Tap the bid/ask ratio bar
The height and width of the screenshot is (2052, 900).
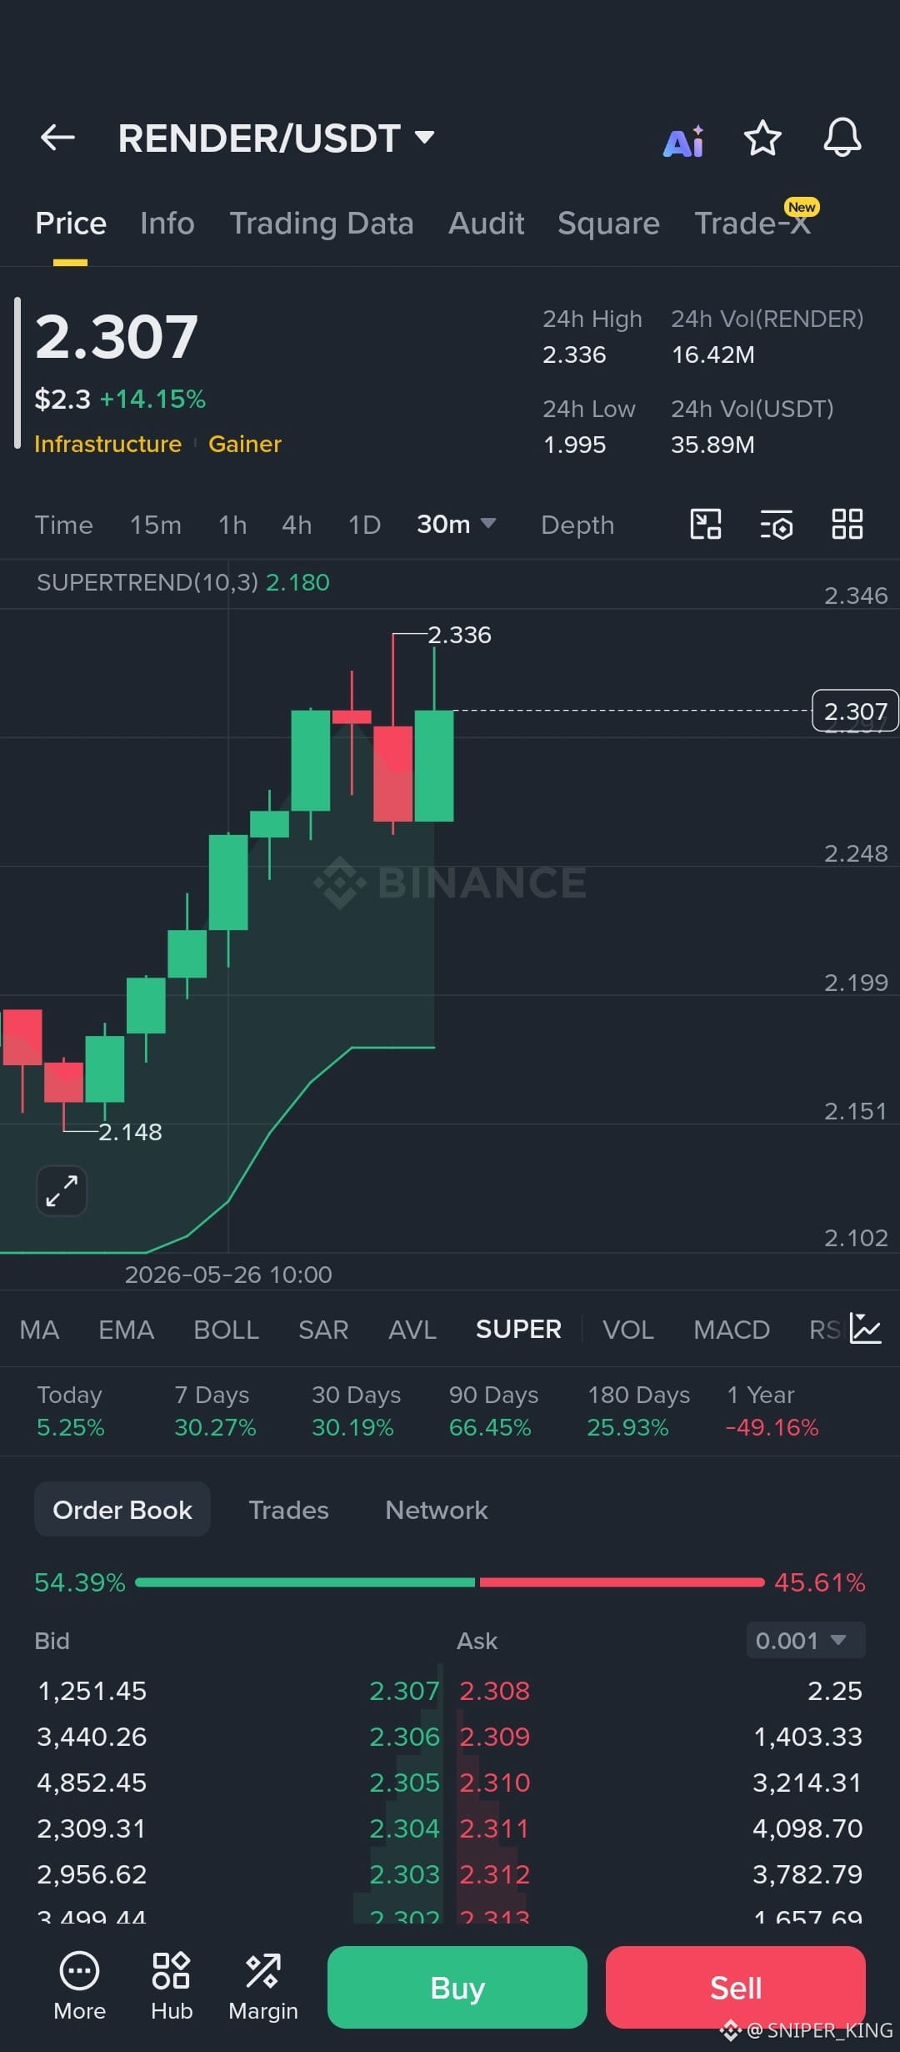tap(450, 1582)
